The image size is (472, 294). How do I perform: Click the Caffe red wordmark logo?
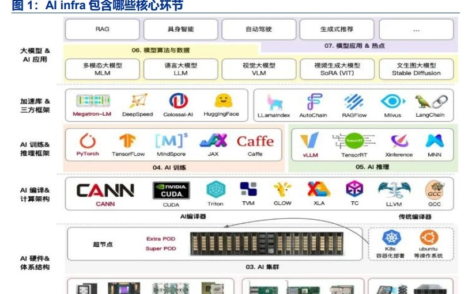[x=255, y=142]
